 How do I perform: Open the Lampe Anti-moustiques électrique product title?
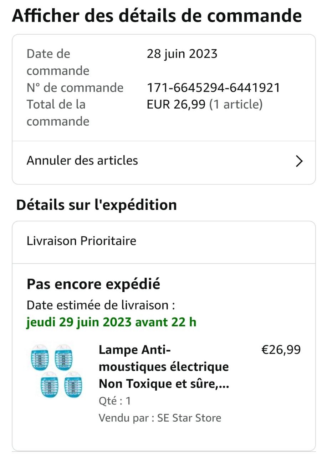(164, 367)
